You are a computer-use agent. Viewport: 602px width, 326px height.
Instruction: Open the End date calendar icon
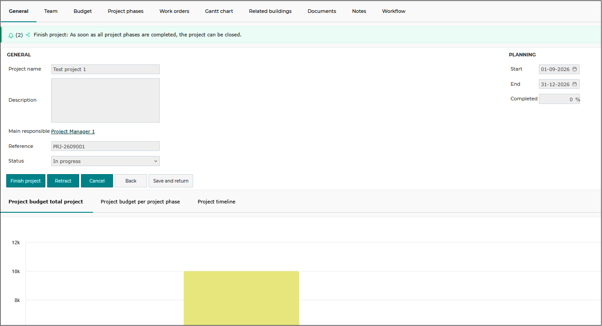click(574, 84)
